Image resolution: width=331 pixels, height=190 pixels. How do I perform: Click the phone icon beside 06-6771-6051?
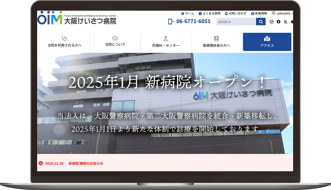pyautogui.click(x=171, y=22)
